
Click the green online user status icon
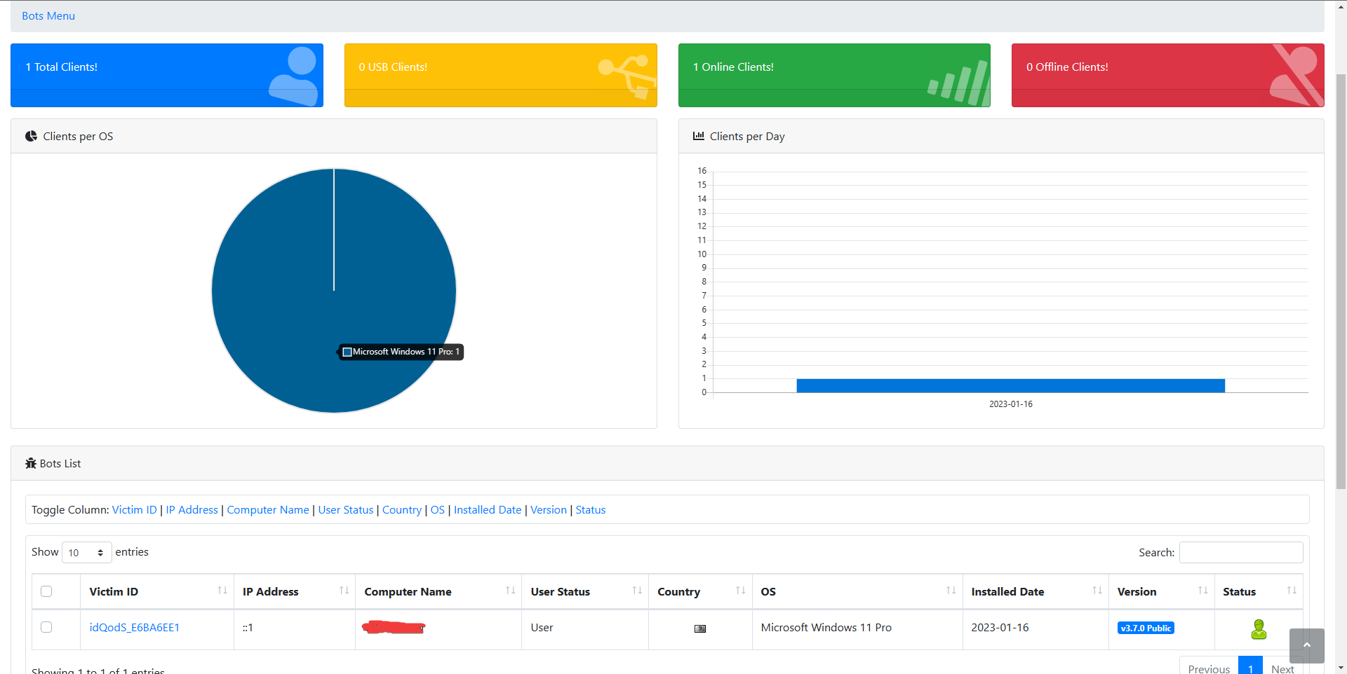pyautogui.click(x=1259, y=629)
